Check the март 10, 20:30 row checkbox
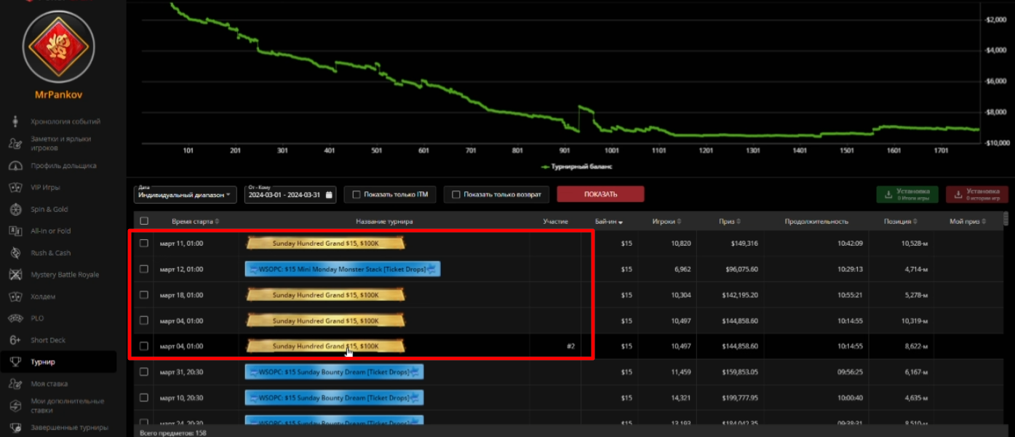The height and width of the screenshot is (437, 1015). (144, 398)
